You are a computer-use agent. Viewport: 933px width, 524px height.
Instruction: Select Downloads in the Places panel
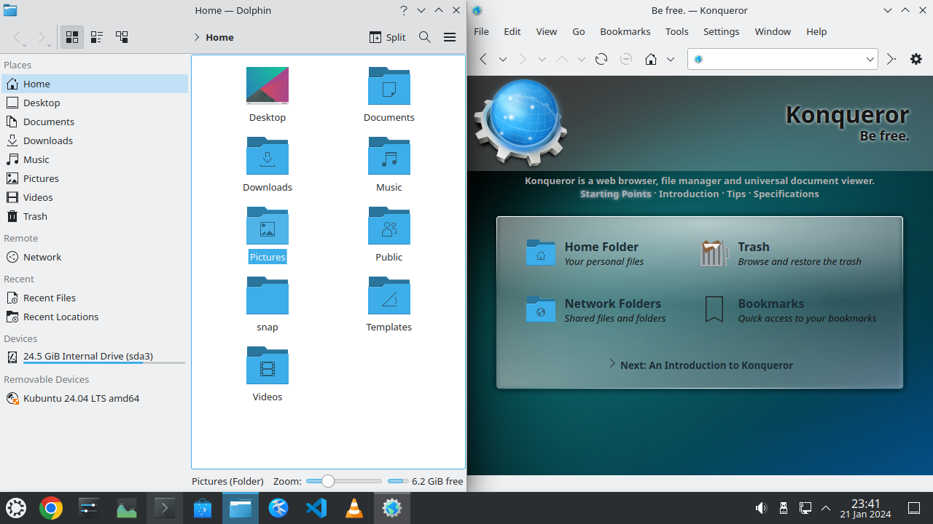(x=94, y=140)
